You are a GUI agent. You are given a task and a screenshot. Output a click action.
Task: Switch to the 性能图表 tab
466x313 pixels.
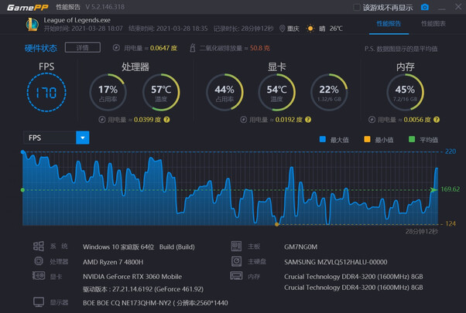click(x=433, y=24)
